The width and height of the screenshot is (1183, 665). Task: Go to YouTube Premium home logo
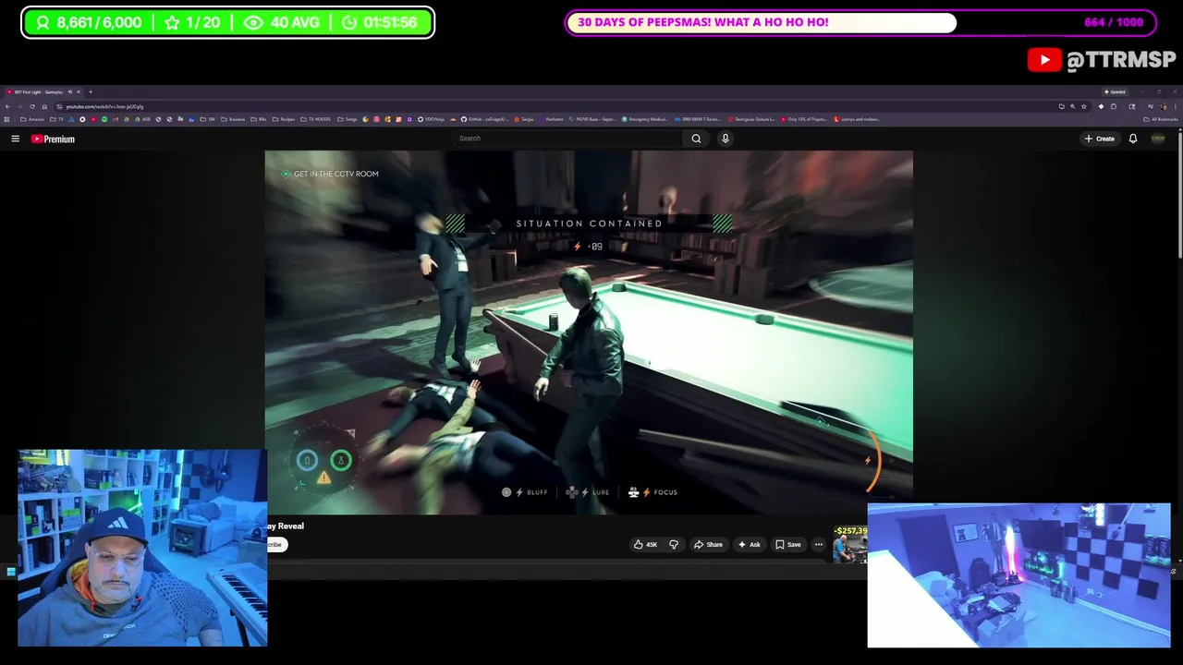pyautogui.click(x=53, y=139)
